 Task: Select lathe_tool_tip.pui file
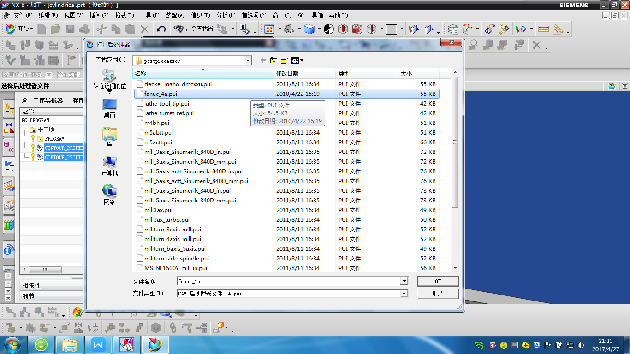(286, 103)
